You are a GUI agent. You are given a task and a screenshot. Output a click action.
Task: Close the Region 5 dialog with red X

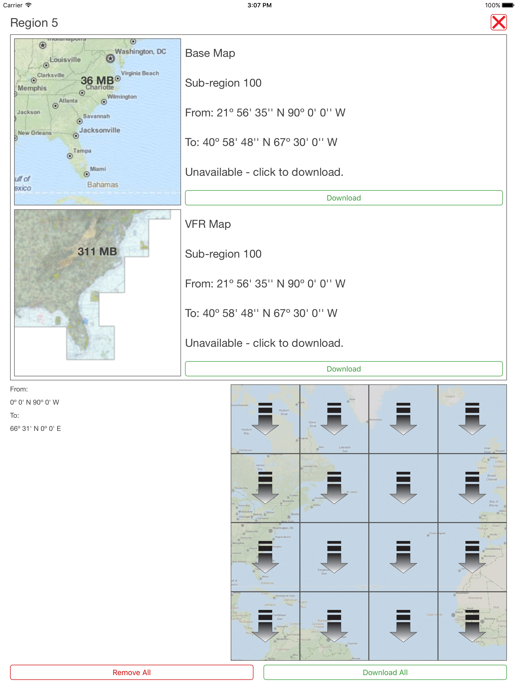498,22
